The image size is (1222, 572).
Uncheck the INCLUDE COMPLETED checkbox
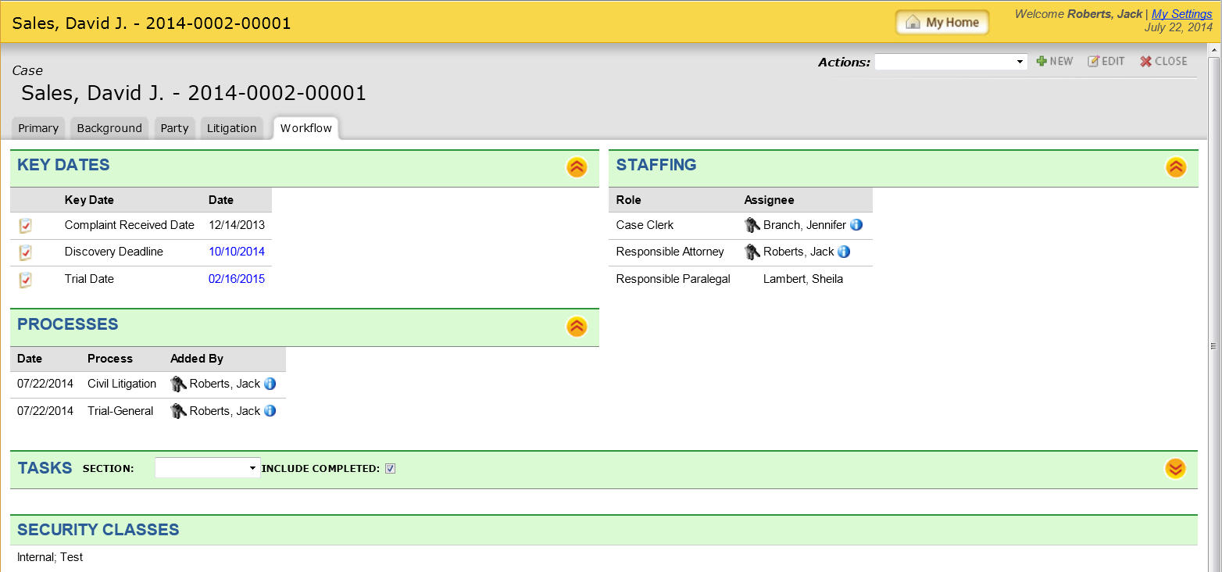[389, 468]
